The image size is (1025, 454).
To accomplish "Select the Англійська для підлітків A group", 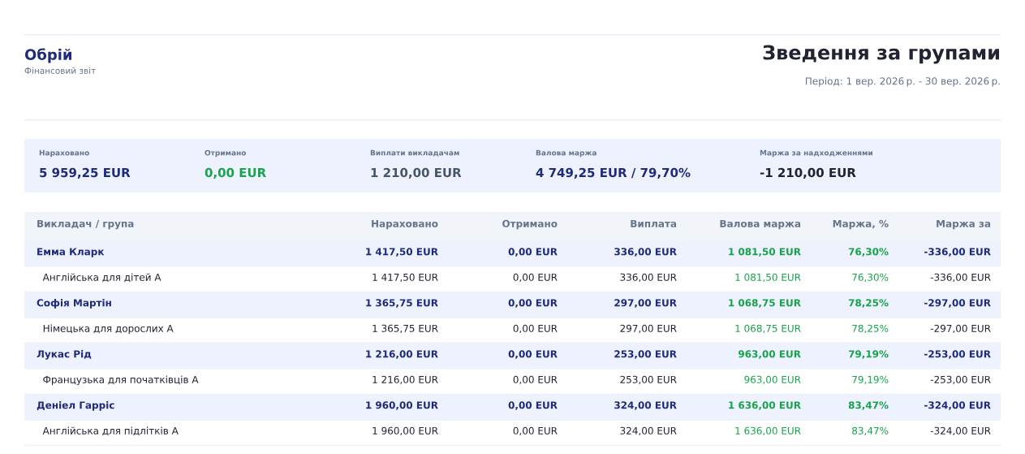I will 512,431.
